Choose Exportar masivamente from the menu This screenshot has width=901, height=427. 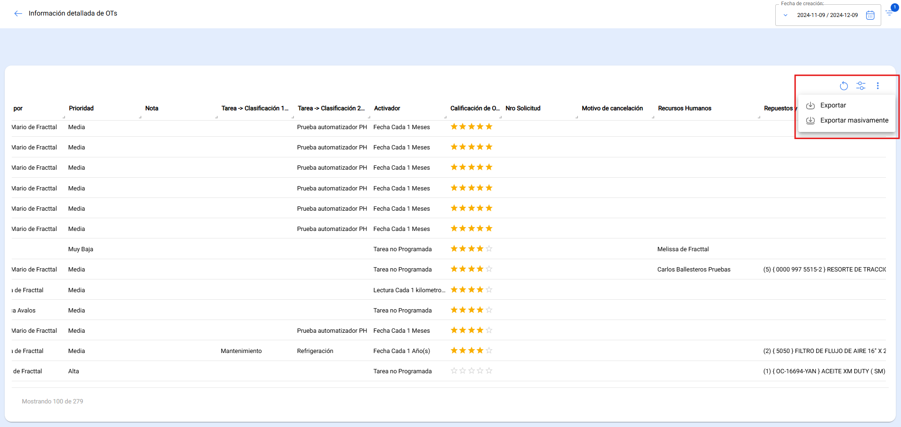coord(854,121)
